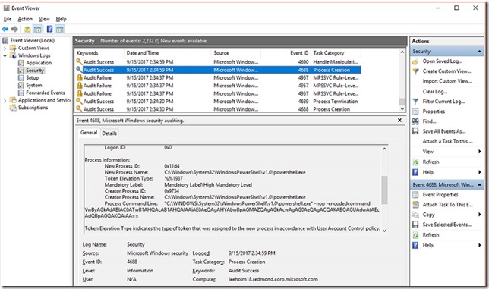Click Import Custom View action

pyautogui.click(x=447, y=81)
